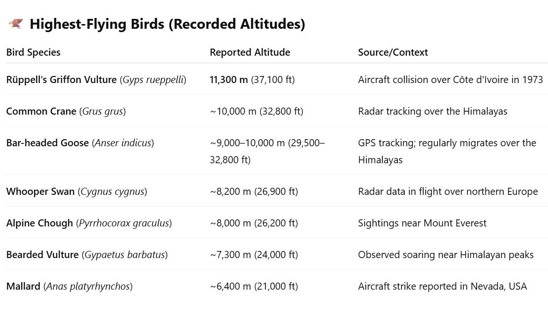The height and width of the screenshot is (309, 548).
Task: Select the Bar-headed Goose species cell
Action: pyautogui.click(x=80, y=143)
